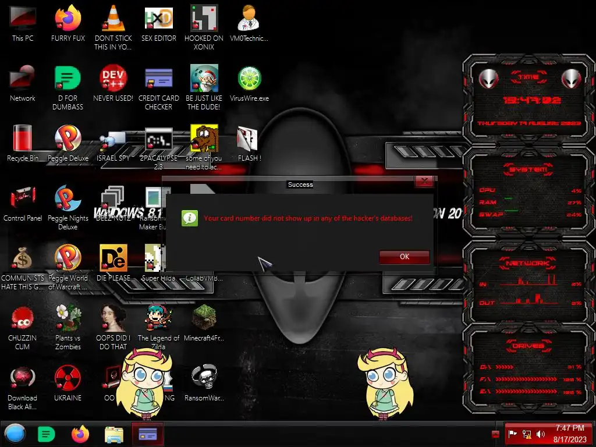This screenshot has width=596, height=447.
Task: Click the TIME widget clock display
Action: 531,100
